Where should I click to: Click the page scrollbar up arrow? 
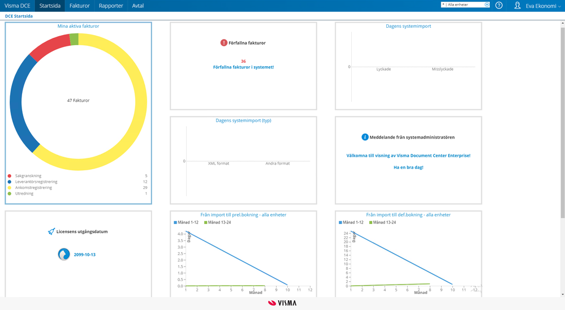click(x=563, y=23)
